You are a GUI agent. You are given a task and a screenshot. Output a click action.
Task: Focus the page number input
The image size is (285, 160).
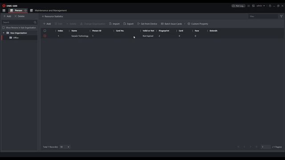(265, 147)
